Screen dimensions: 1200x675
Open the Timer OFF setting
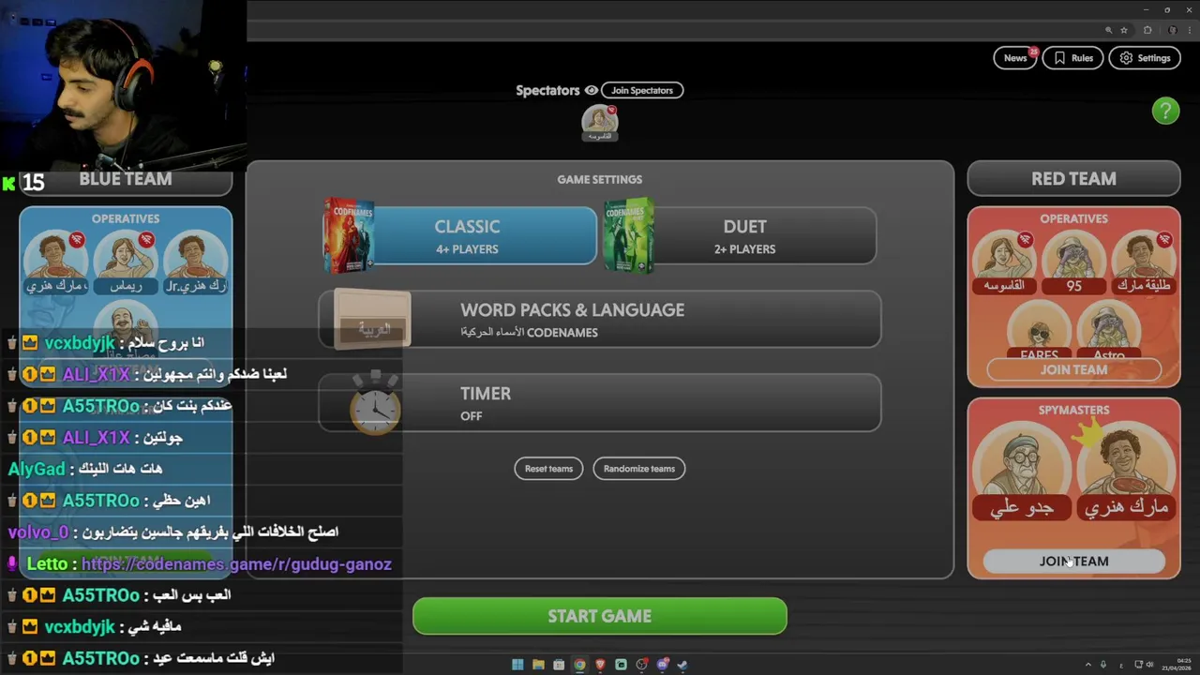(x=600, y=403)
